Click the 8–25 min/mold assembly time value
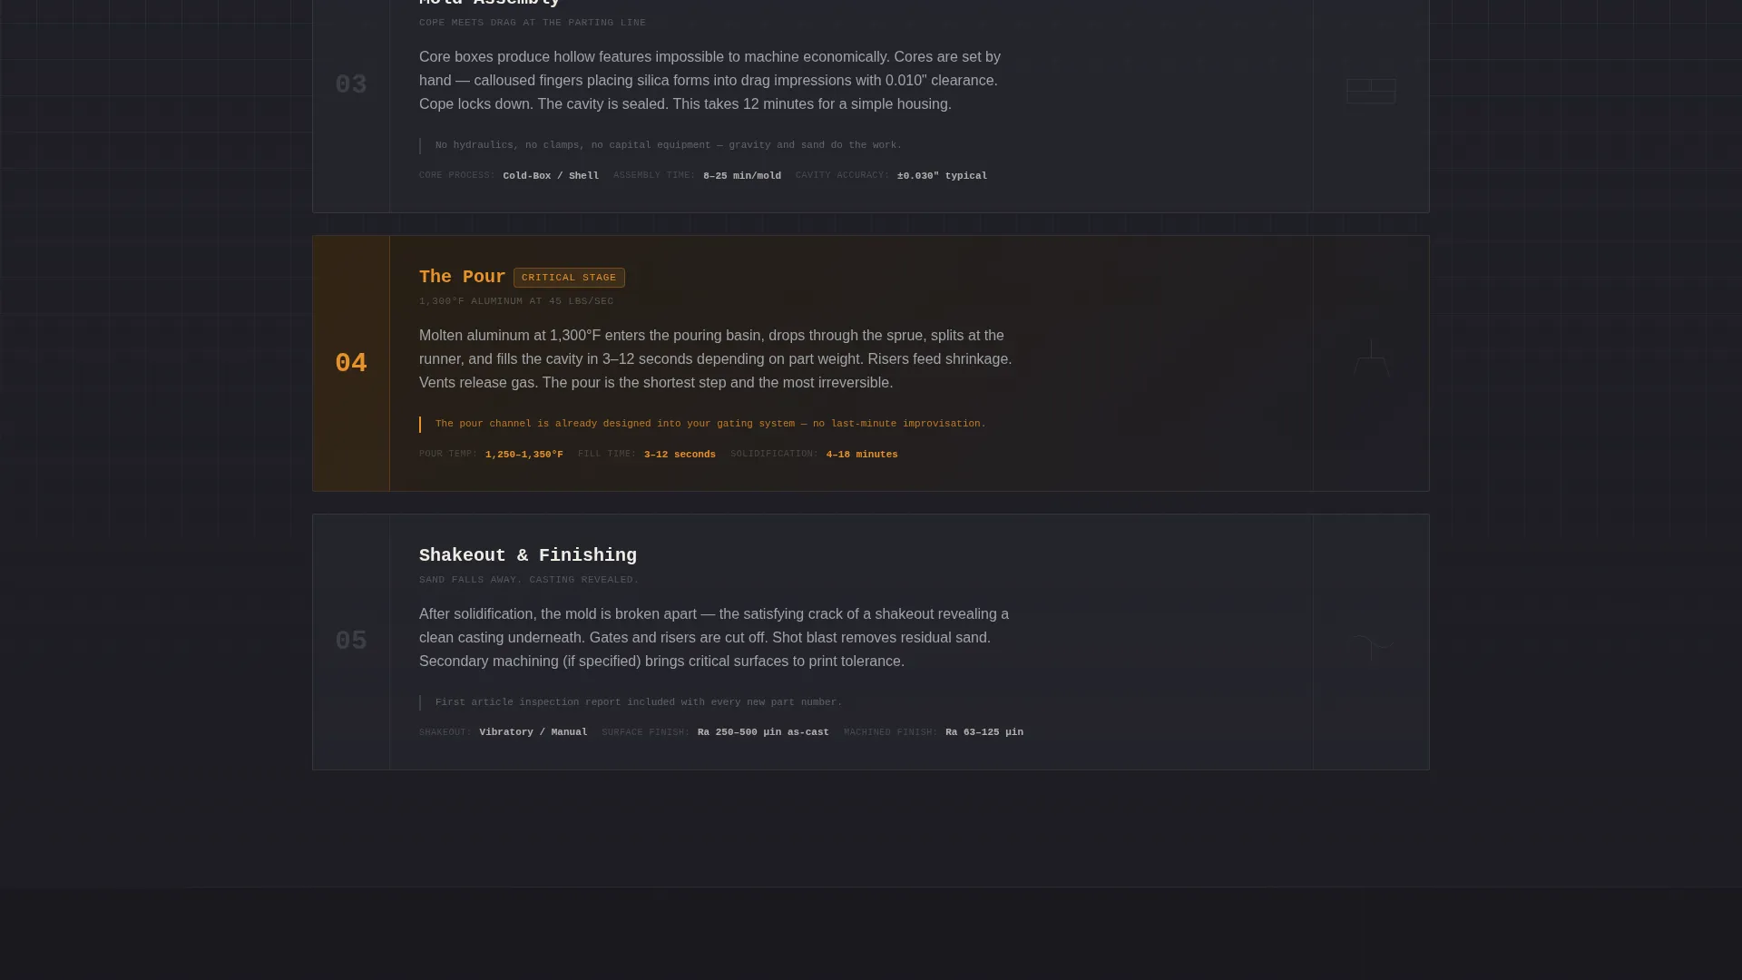Viewport: 1742px width, 980px height. 742,176
